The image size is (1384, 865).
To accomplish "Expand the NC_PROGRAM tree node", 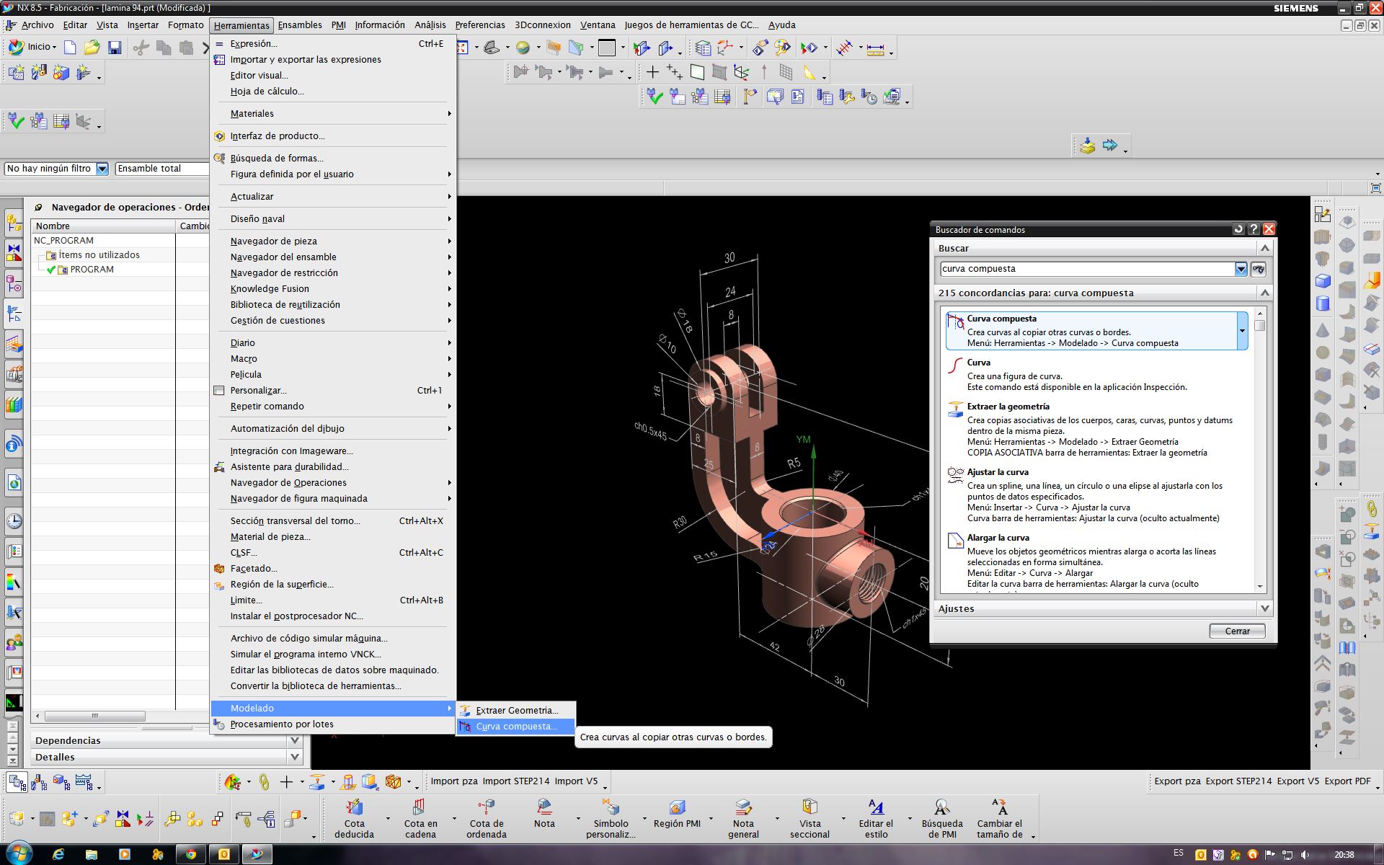I will pyautogui.click(x=36, y=239).
